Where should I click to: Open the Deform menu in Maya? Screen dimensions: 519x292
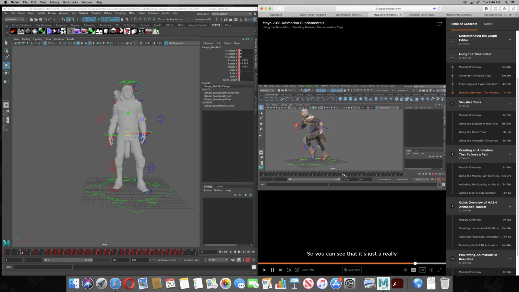(x=108, y=13)
